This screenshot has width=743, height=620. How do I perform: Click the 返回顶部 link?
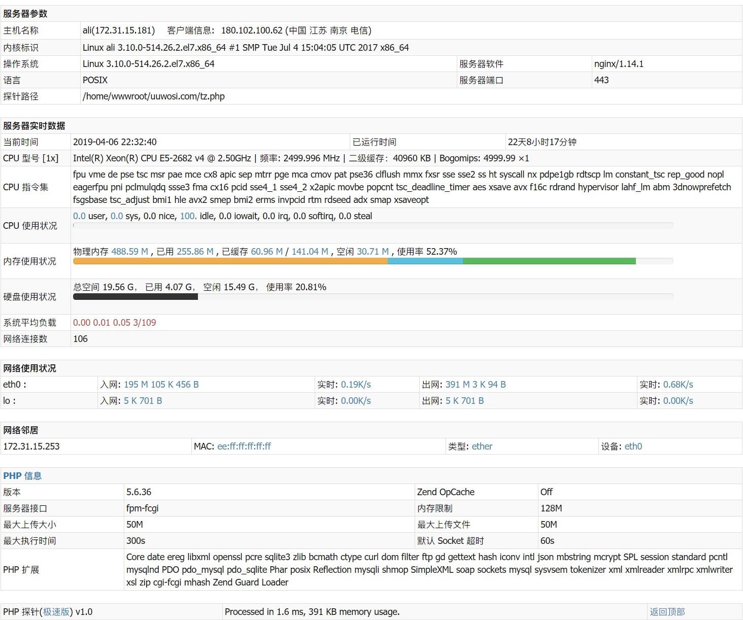[667, 612]
